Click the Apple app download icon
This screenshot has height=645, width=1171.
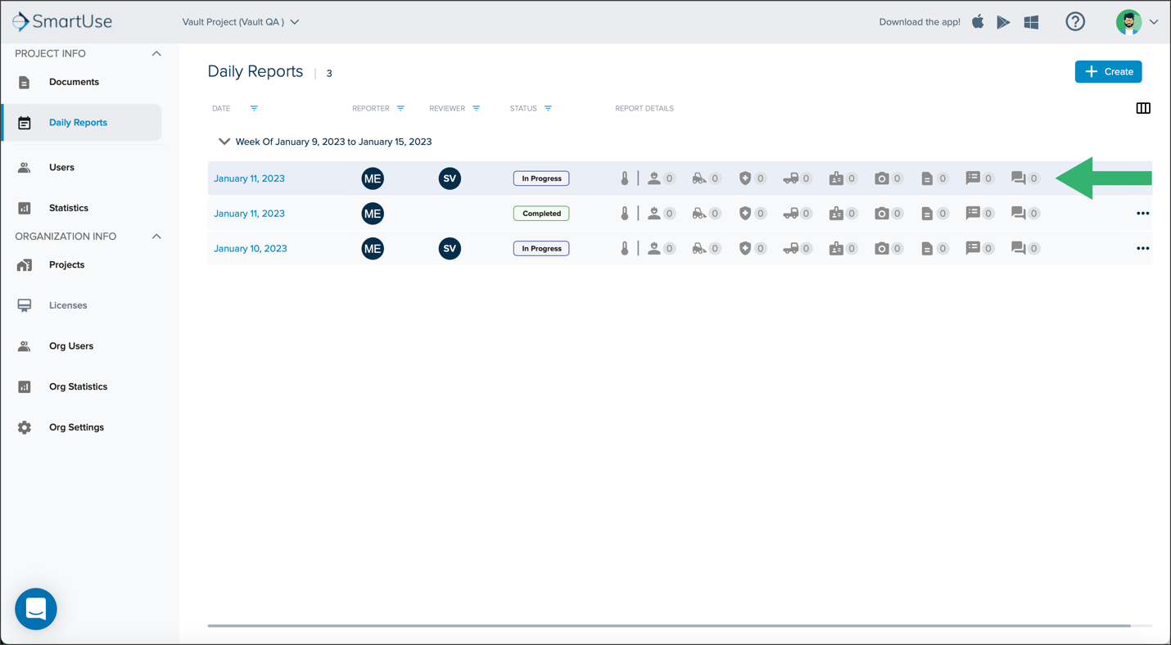[x=978, y=22]
